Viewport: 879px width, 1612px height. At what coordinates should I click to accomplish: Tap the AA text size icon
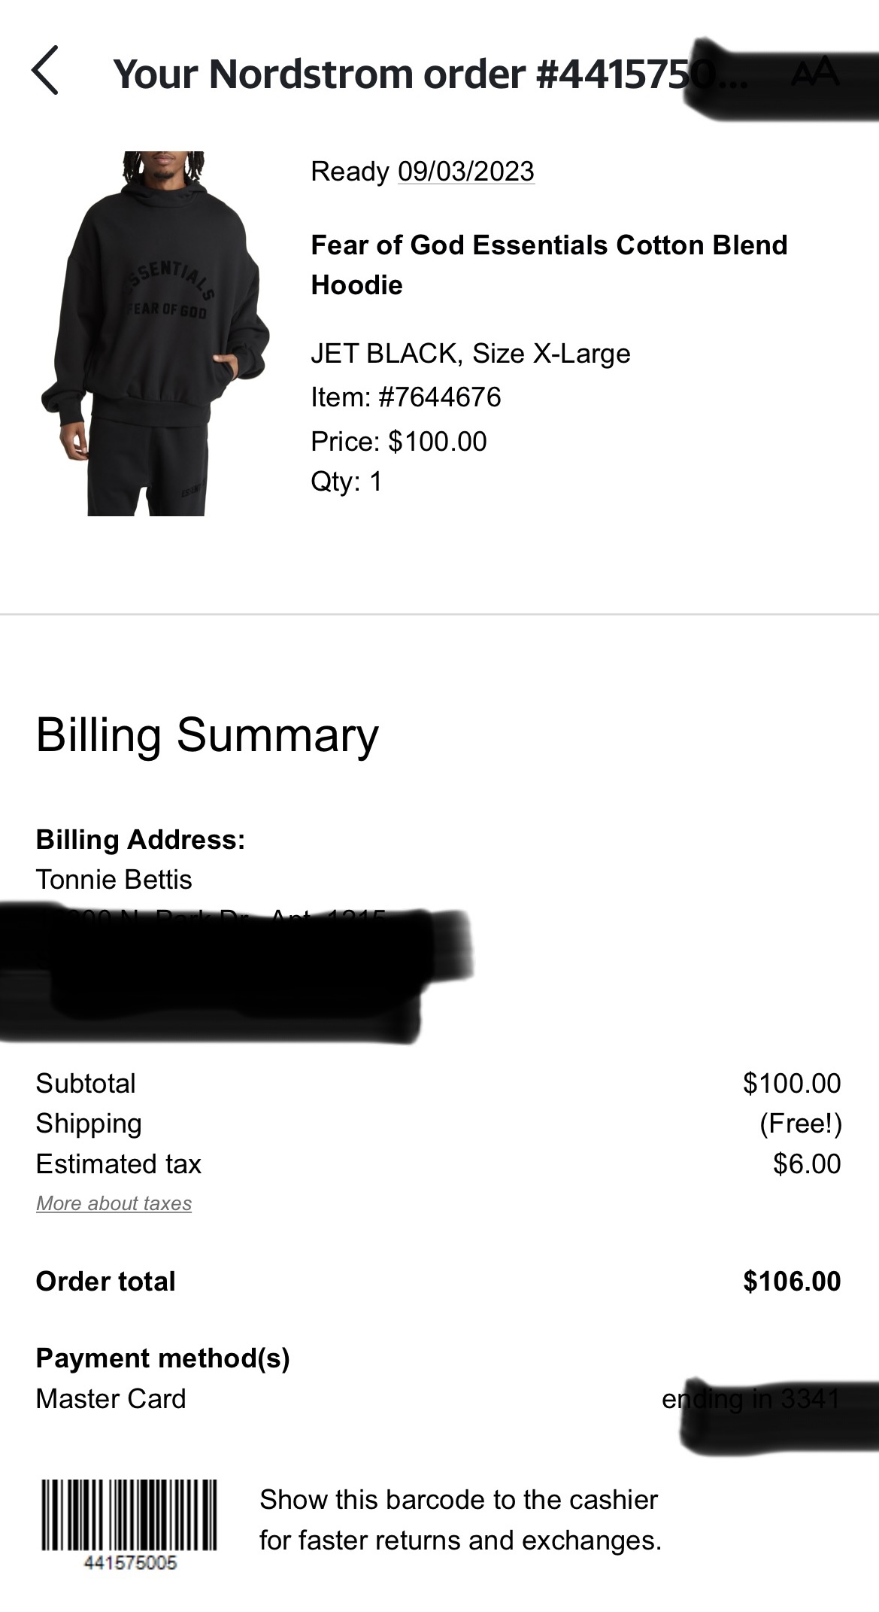pyautogui.click(x=815, y=72)
